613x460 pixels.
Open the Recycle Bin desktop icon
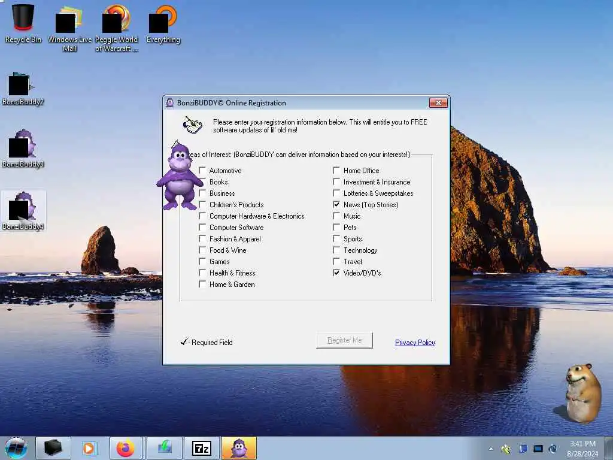[x=23, y=23]
